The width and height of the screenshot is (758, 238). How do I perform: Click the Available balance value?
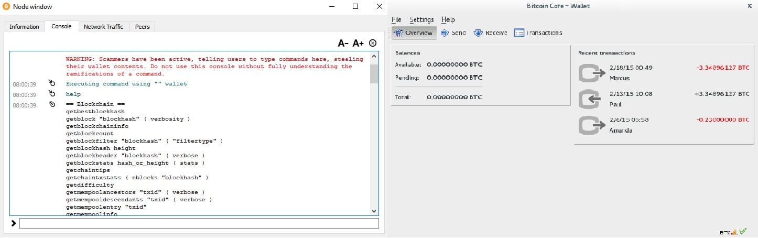(x=454, y=64)
